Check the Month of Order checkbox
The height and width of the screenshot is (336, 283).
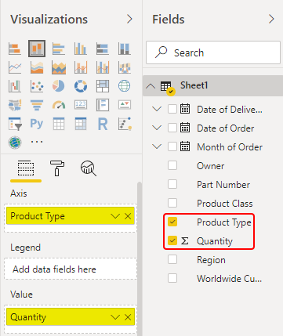[x=172, y=146]
